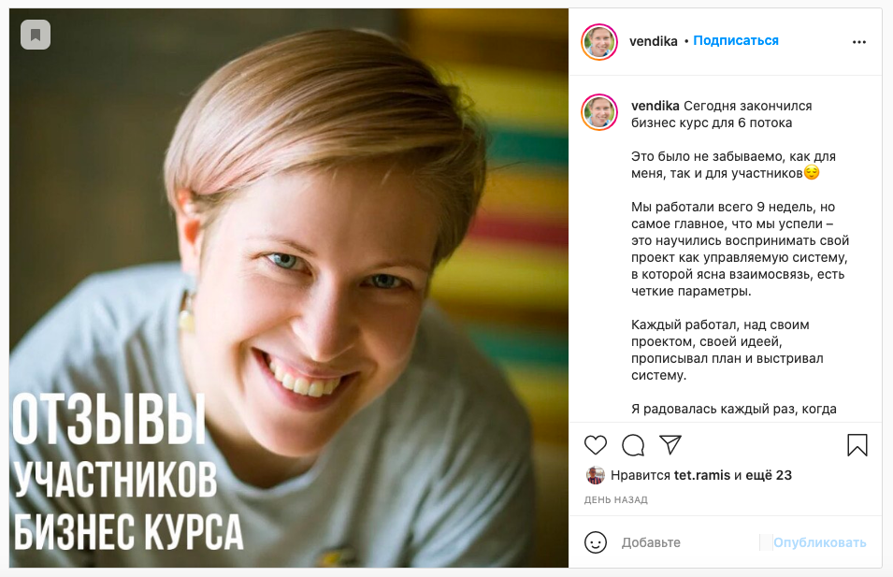Click the caption text Сегодня закончился
Viewport: 893px width, 577px height.
pyautogui.click(x=748, y=106)
